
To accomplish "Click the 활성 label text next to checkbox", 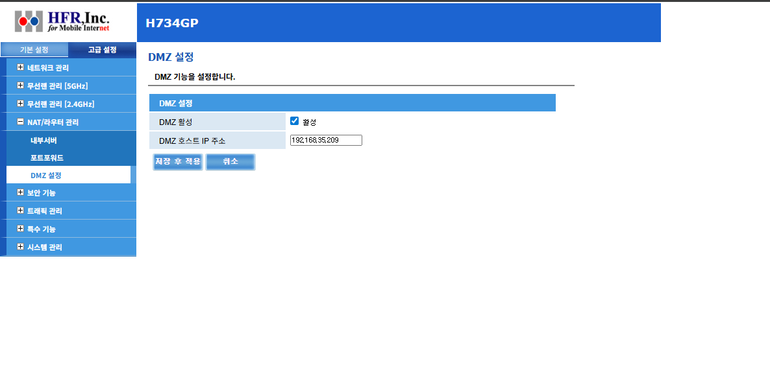I will pos(309,122).
